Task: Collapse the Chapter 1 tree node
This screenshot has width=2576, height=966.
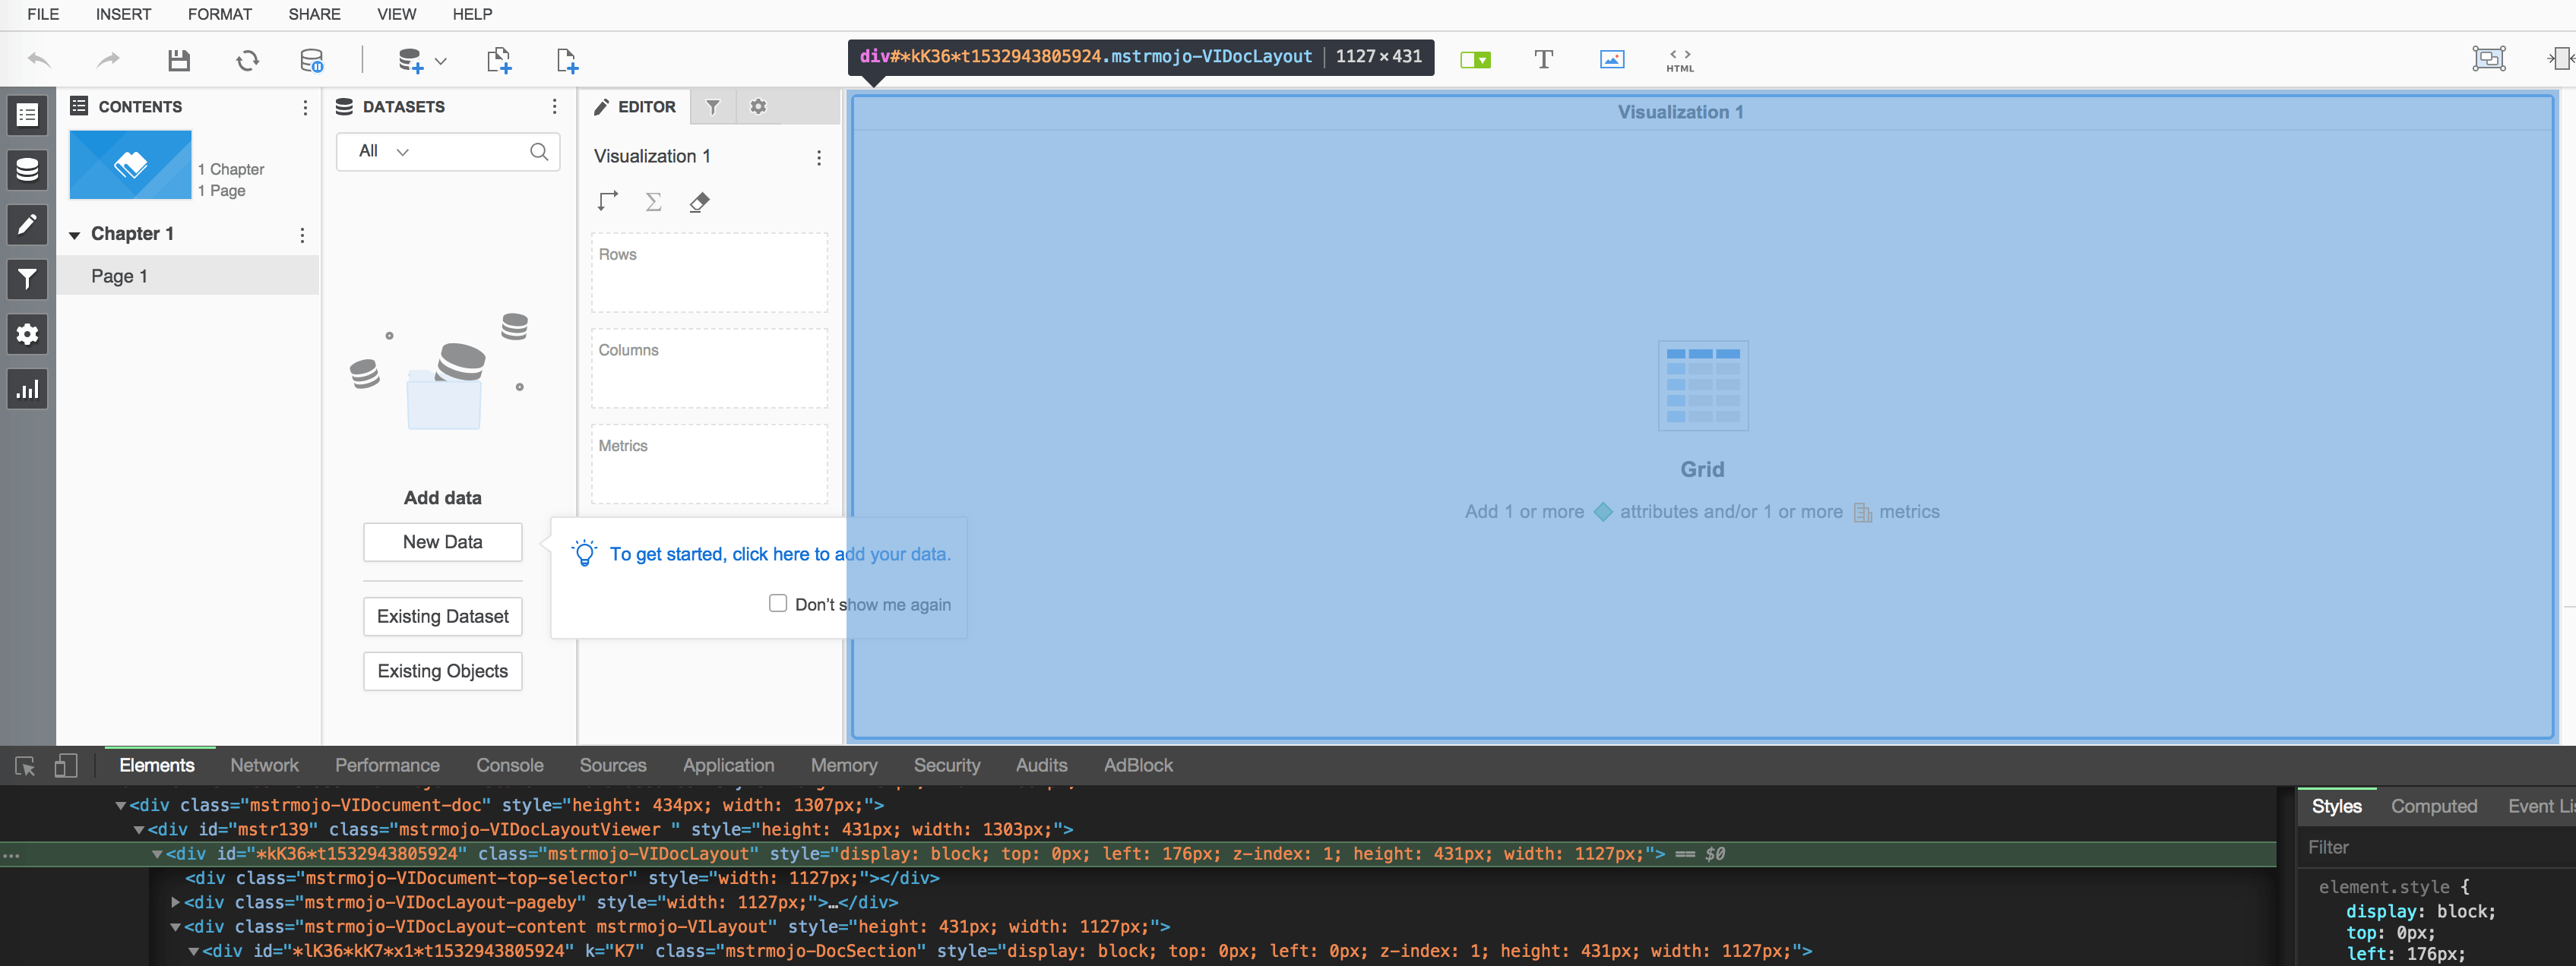Action: click(75, 235)
